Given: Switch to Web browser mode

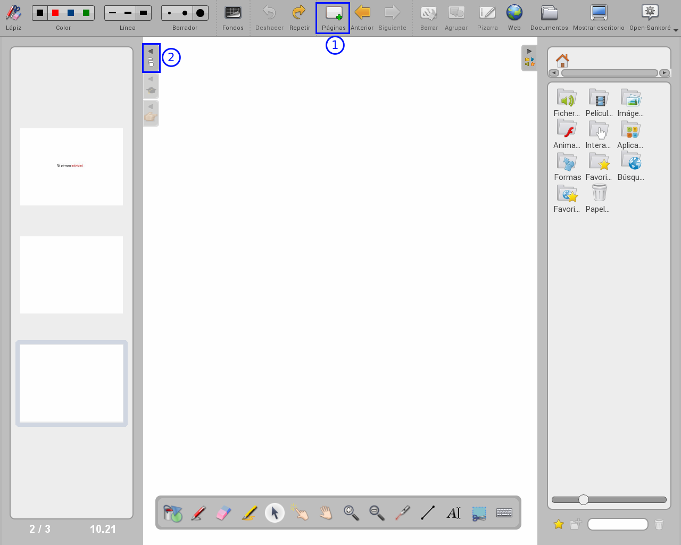Looking at the screenshot, I should pyautogui.click(x=514, y=18).
